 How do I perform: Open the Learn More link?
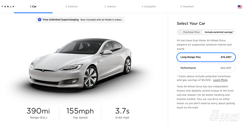[x=220, y=80]
